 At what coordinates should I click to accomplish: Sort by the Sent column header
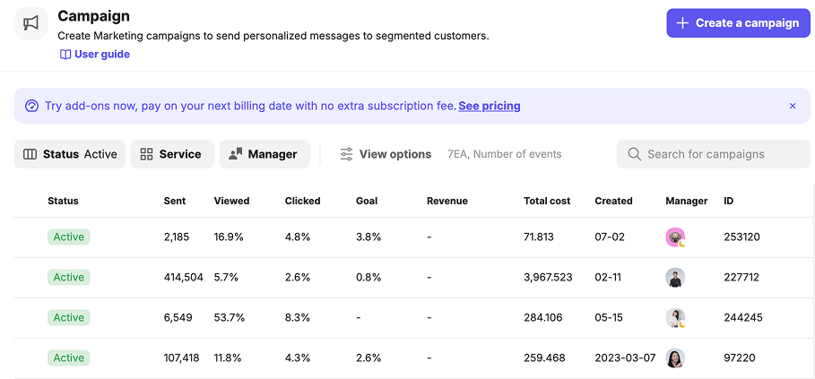click(175, 201)
